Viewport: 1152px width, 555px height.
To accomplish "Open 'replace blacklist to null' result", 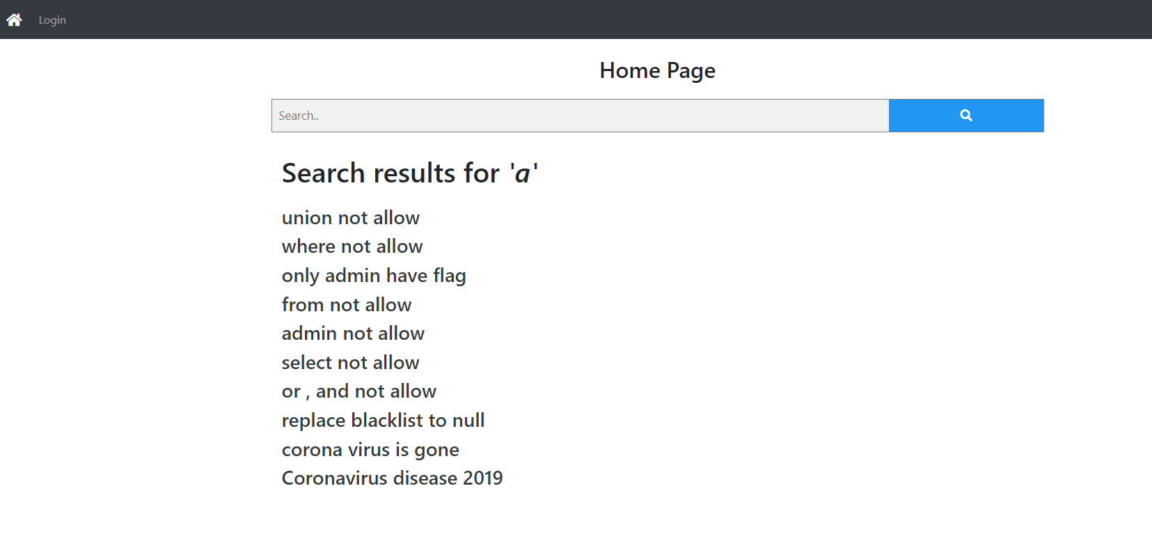I will 383,421.
